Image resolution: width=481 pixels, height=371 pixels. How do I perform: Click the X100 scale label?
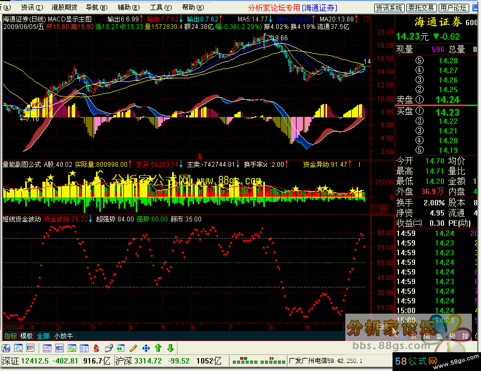click(x=380, y=209)
